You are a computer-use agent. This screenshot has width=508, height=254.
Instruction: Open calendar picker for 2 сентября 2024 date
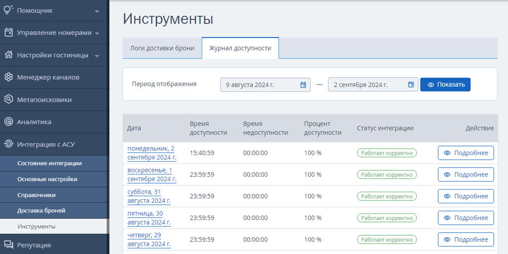pos(411,85)
